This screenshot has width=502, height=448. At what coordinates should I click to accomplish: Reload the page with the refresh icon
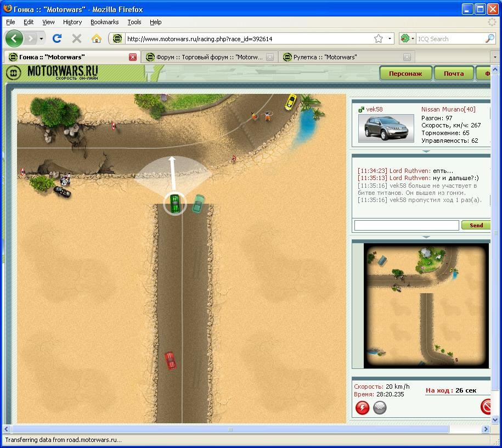57,39
